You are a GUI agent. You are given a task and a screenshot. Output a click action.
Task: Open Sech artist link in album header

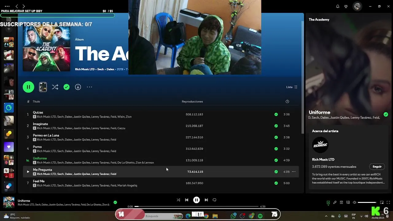click(x=101, y=69)
